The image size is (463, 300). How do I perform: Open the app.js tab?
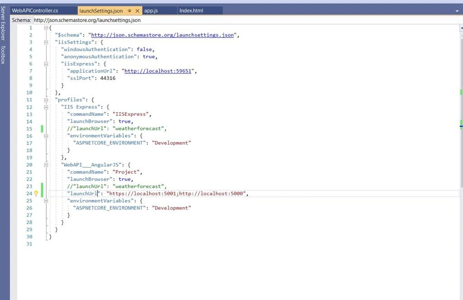(x=151, y=11)
